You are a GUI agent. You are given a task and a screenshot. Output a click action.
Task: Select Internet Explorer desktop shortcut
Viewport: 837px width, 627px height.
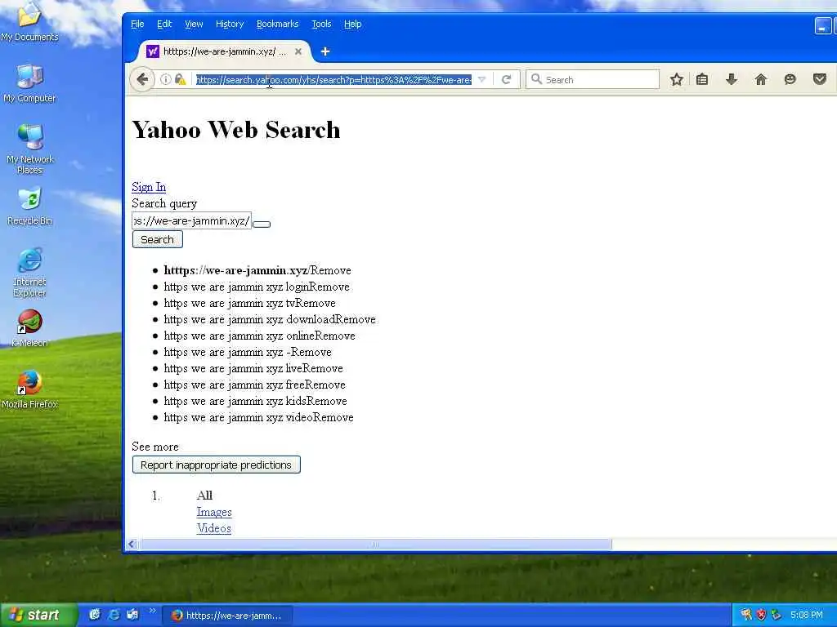click(x=29, y=272)
